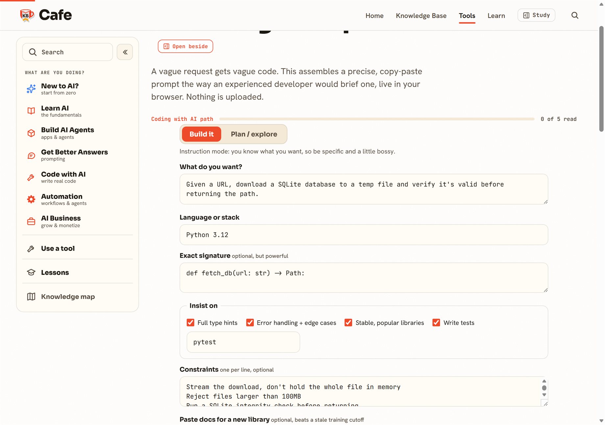Click the New to AI? sparkle icon

tap(31, 89)
